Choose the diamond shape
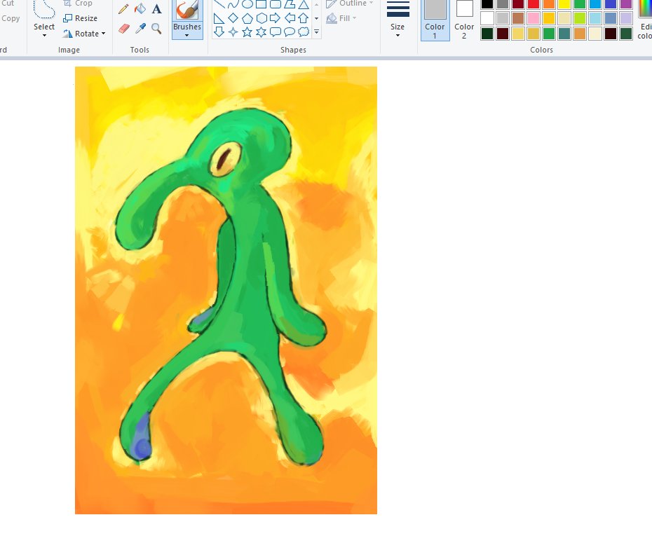Viewport: 652px width, 536px height. 233,18
